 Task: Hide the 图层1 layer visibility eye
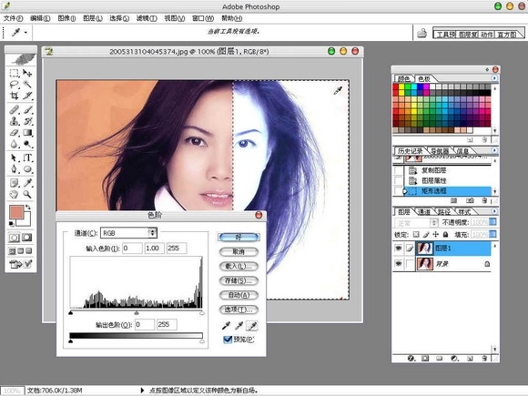(x=399, y=249)
